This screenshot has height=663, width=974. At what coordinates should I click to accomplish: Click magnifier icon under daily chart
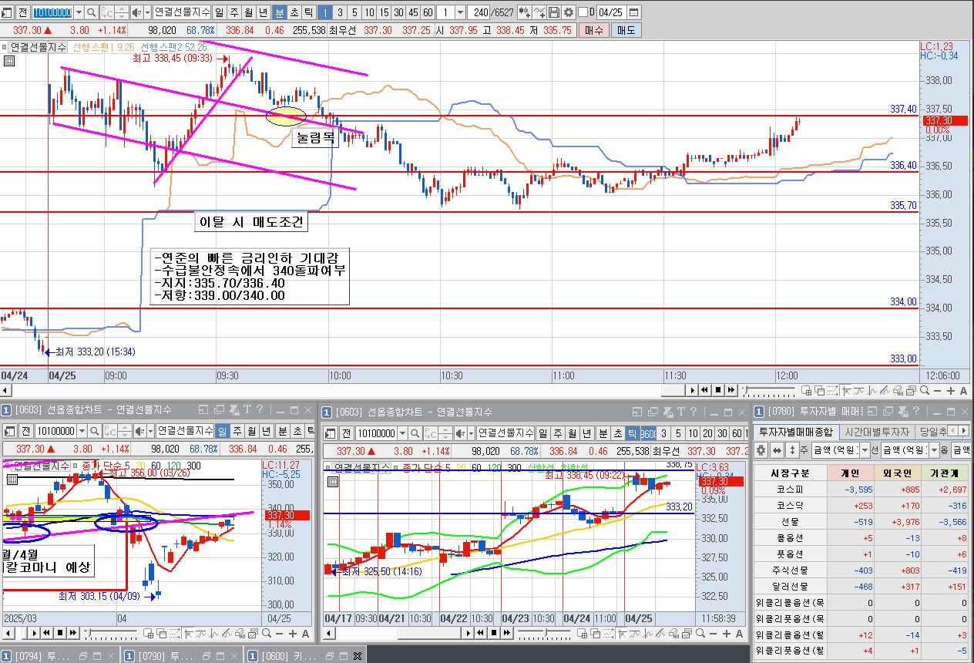click(x=267, y=633)
